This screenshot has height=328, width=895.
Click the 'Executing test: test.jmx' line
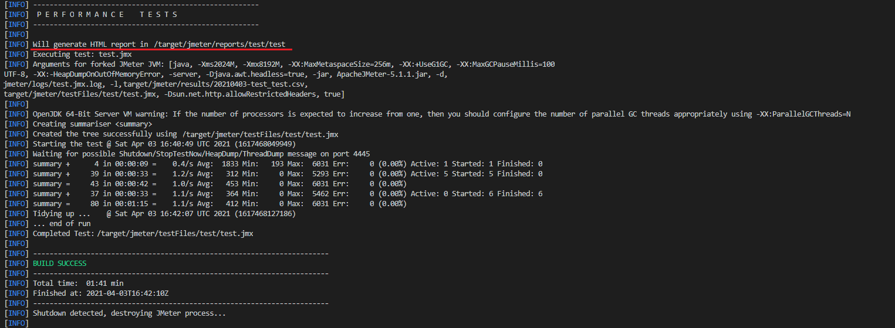pos(82,54)
